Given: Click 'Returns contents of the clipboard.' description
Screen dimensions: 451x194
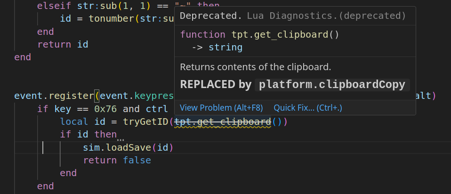Looking at the screenshot, I should click(256, 67).
